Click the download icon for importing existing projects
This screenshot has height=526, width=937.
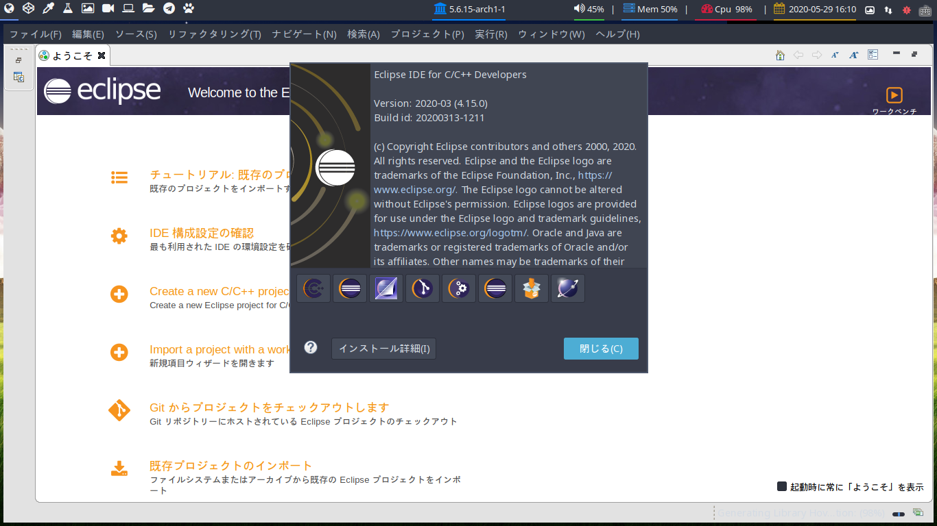click(x=119, y=469)
